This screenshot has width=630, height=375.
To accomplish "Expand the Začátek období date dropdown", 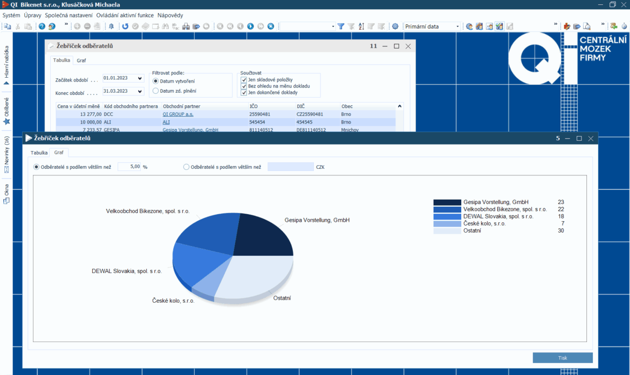I will coord(140,78).
